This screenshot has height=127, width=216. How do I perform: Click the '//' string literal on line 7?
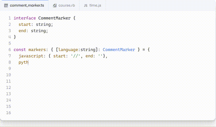(x=76, y=56)
